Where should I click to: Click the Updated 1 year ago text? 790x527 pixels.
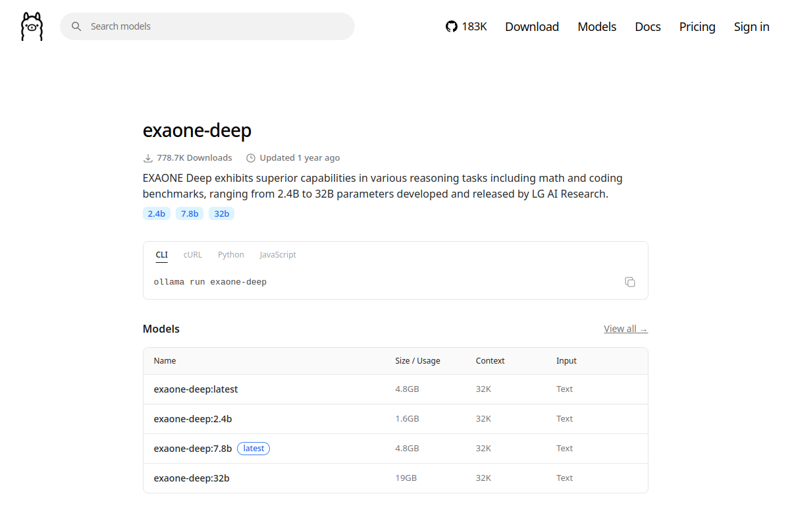click(x=300, y=158)
